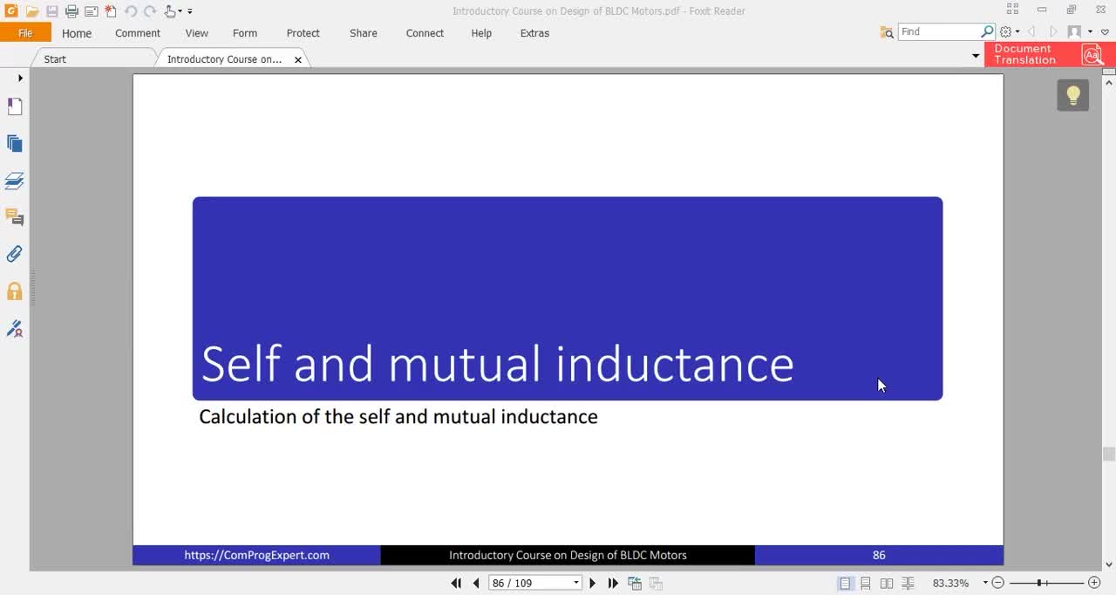Go to next search result arrow

[1052, 31]
